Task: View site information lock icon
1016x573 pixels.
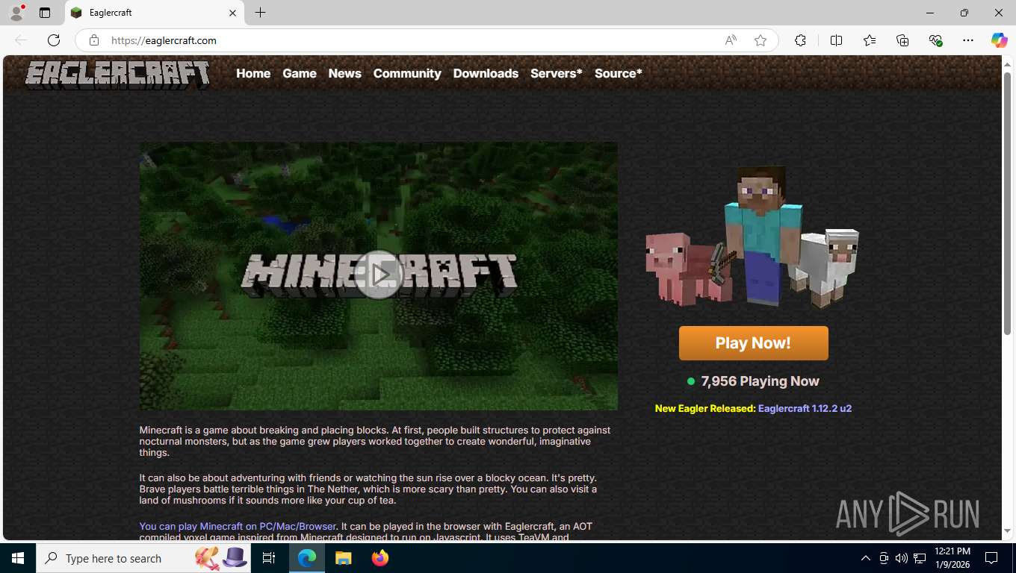Action: tap(93, 40)
